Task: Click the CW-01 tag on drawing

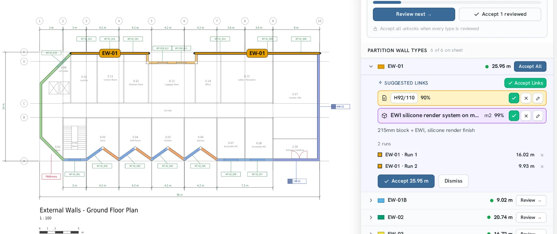Action: 297,181
